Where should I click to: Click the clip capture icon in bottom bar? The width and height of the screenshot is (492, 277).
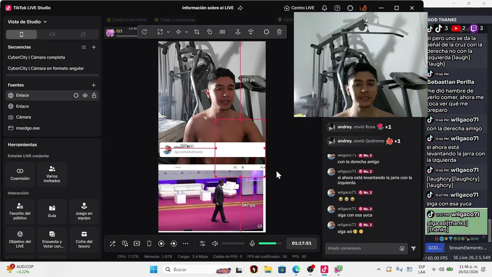(x=137, y=244)
